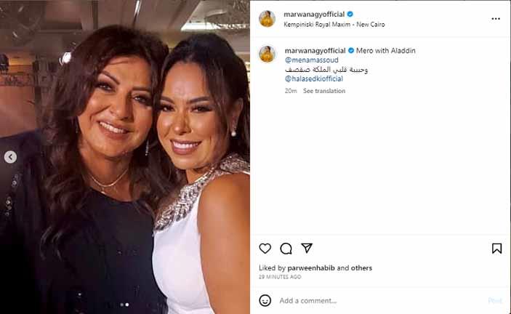Open profile picture in post header
Screen dimensions: 511x314
tap(267, 18)
